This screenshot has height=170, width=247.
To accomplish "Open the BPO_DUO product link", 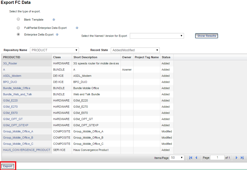I will 10,82.
